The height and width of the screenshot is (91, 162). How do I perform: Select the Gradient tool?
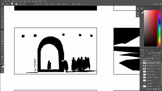2,39
